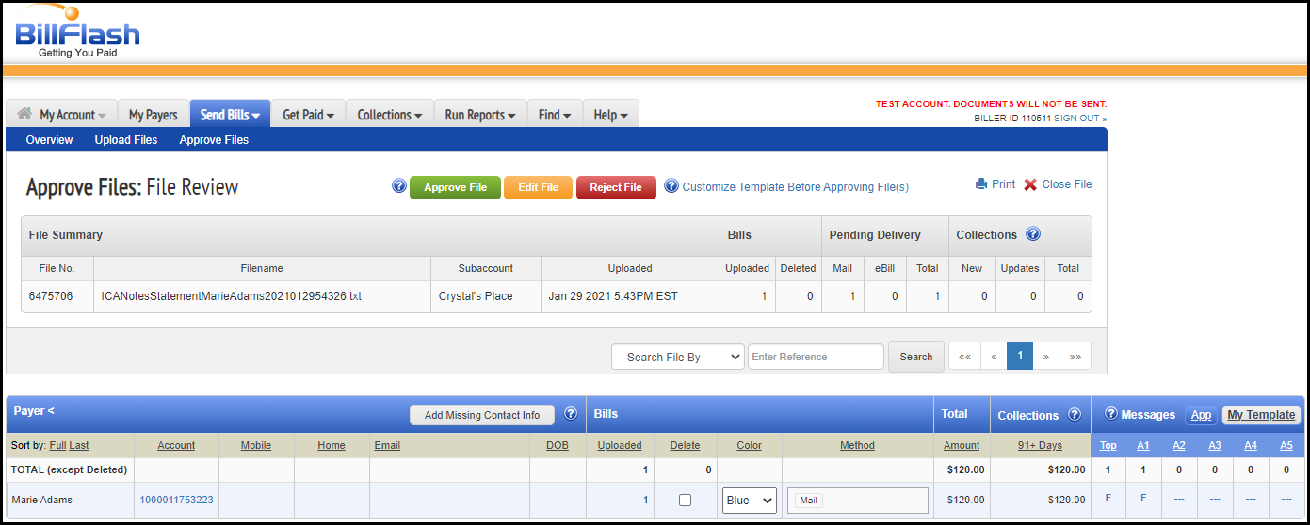Image resolution: width=1310 pixels, height=525 pixels.
Task: Open the Blue color dropdown
Action: (x=750, y=501)
